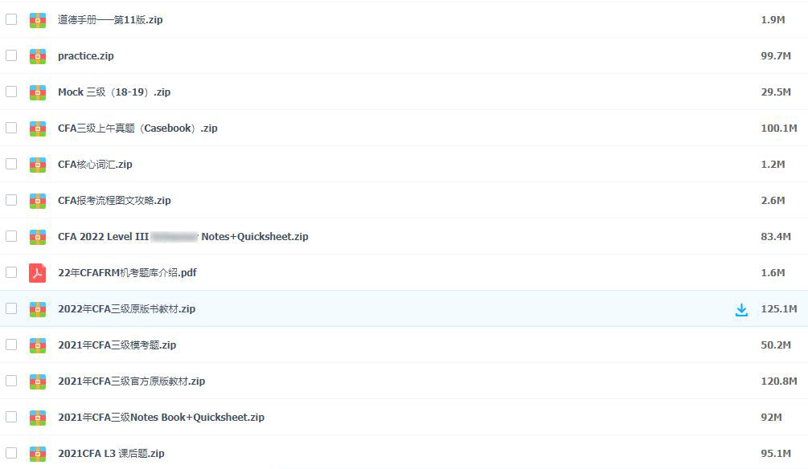Open 22年CFAFRM机考题库介绍.pdf

(127, 272)
